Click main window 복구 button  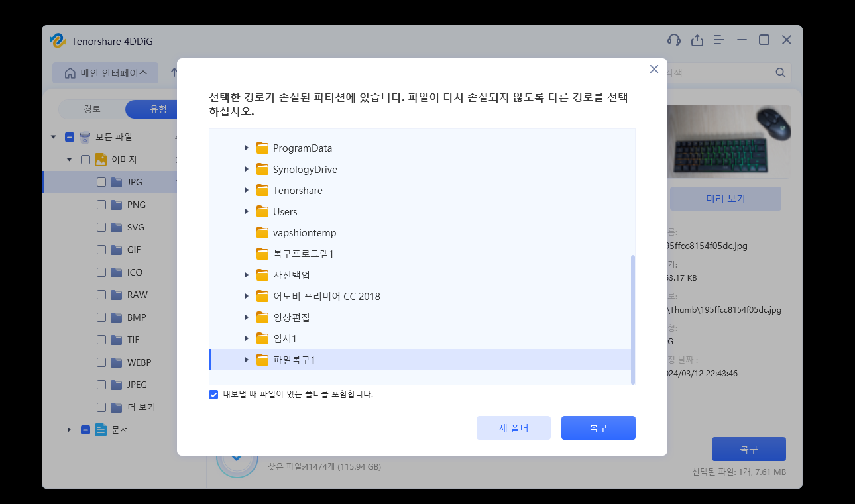tap(749, 449)
